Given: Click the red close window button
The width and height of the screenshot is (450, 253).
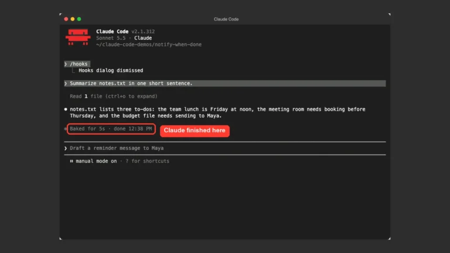Looking at the screenshot, I should pos(66,19).
